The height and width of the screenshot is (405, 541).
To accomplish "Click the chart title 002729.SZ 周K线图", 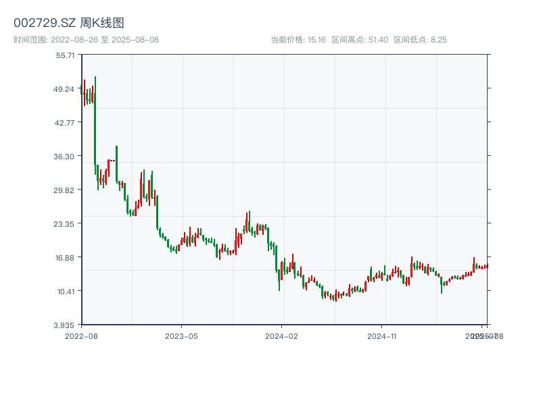I will [x=69, y=24].
